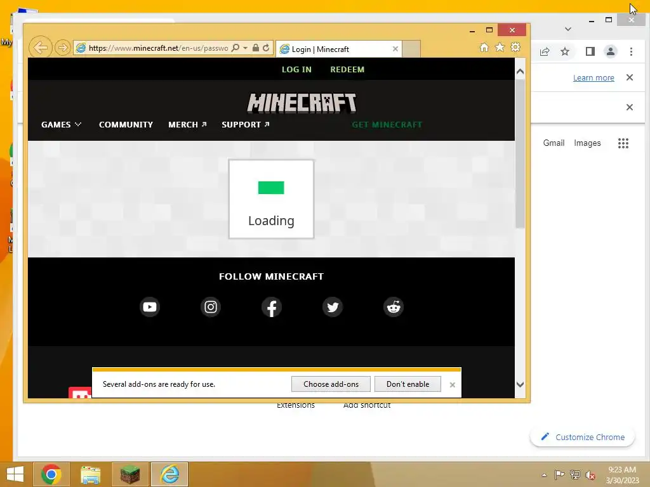Image resolution: width=650 pixels, height=487 pixels.
Task: Click Don't enable button
Action: [x=408, y=384]
